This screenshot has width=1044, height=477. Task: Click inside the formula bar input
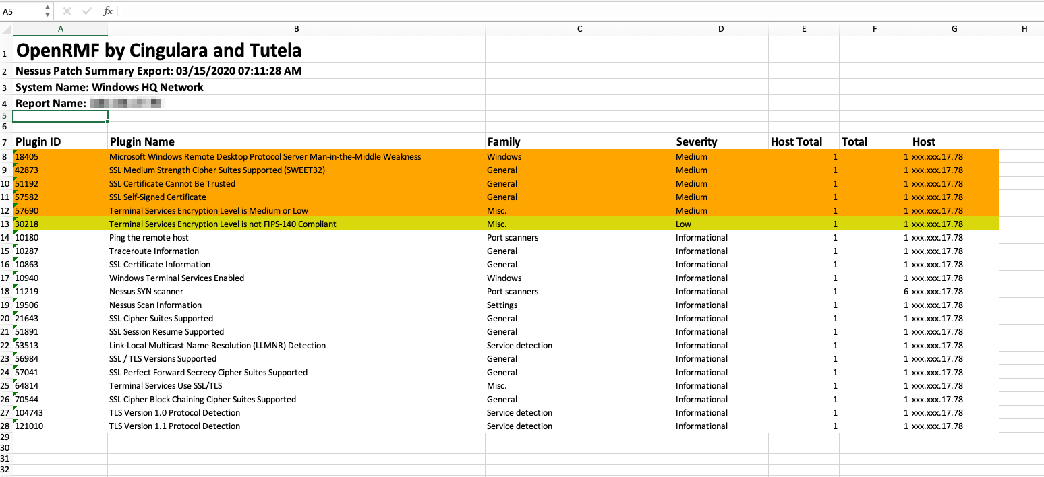coord(540,11)
